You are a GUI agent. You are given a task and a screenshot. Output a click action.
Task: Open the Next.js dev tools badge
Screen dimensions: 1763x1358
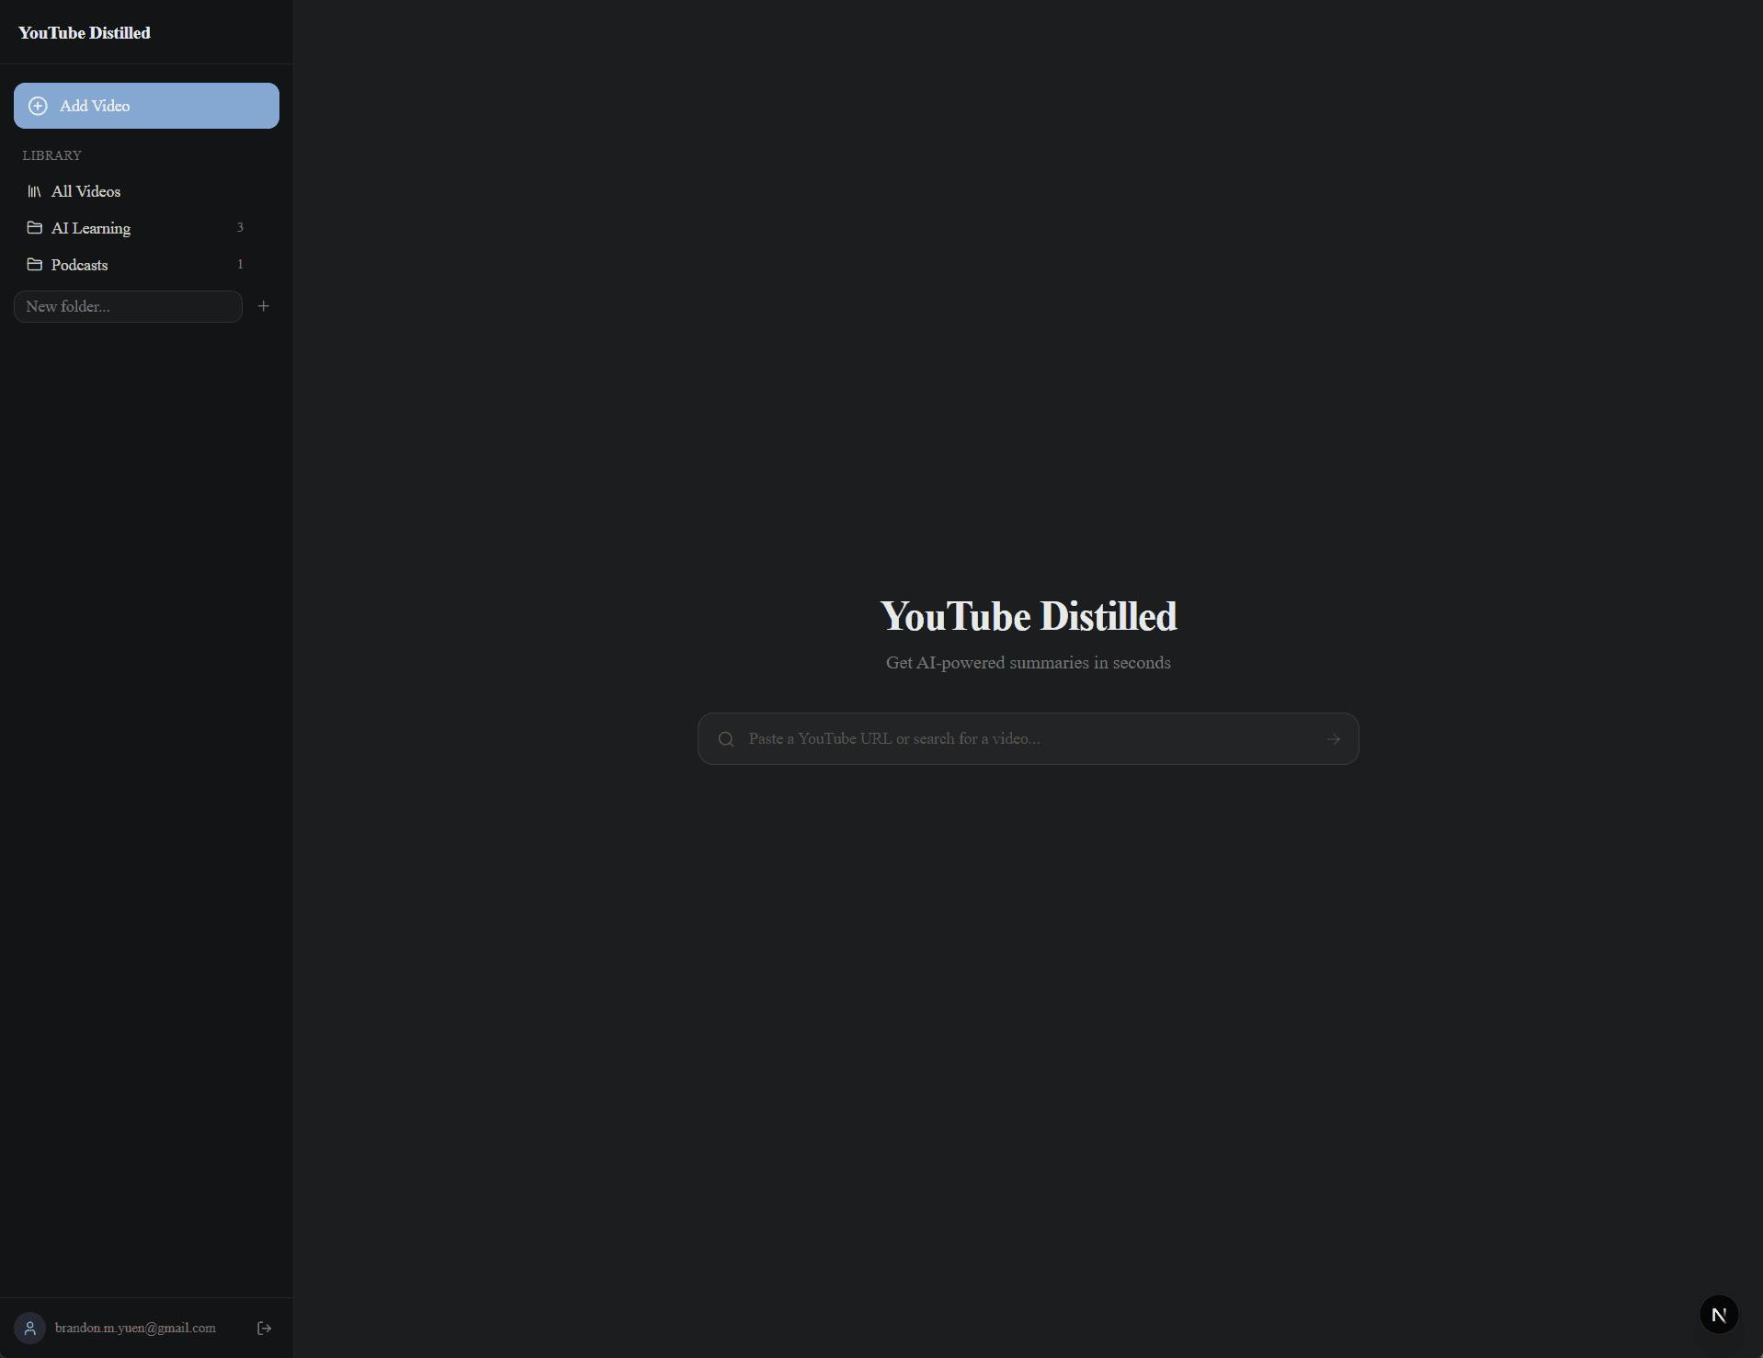pos(1719,1314)
